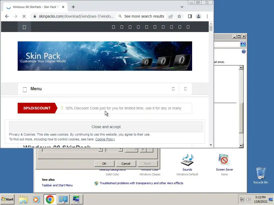Stop loading the page with the X button

point(24,16)
